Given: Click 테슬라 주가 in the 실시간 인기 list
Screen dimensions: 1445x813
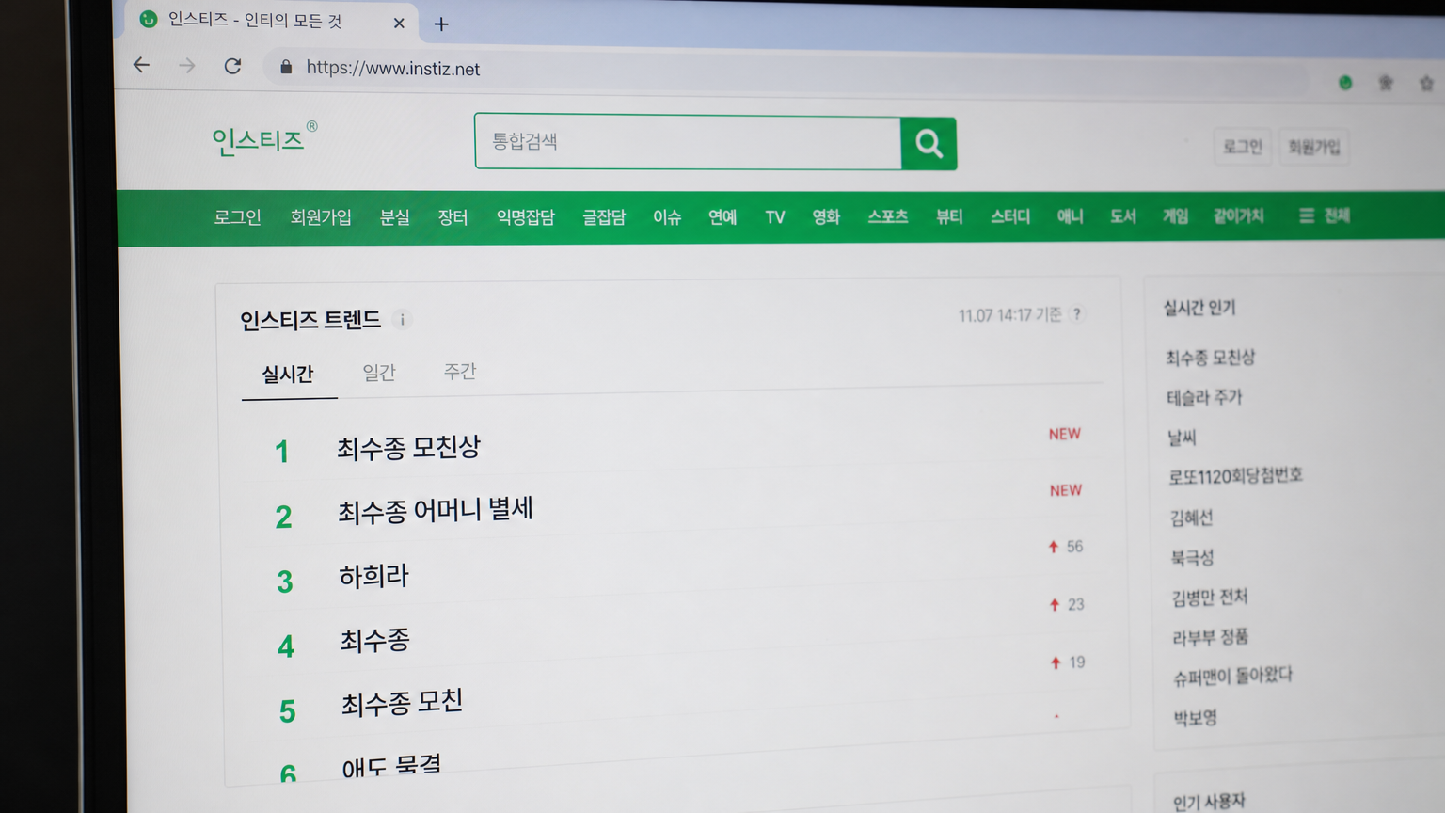Looking at the screenshot, I should pos(1204,398).
